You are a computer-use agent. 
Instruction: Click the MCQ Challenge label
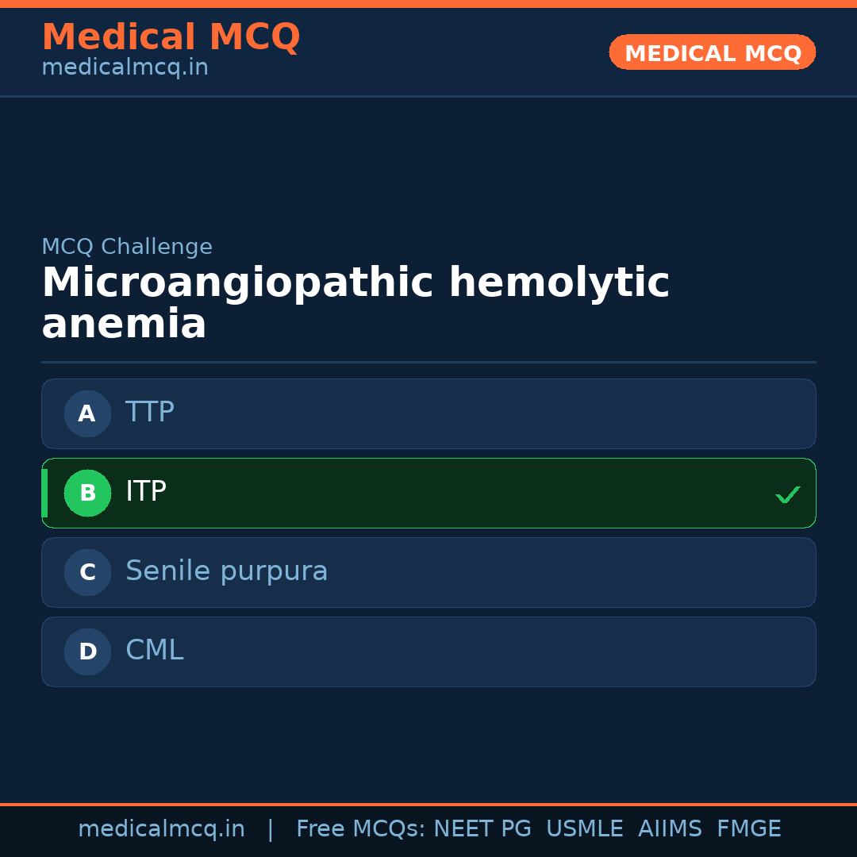click(127, 247)
